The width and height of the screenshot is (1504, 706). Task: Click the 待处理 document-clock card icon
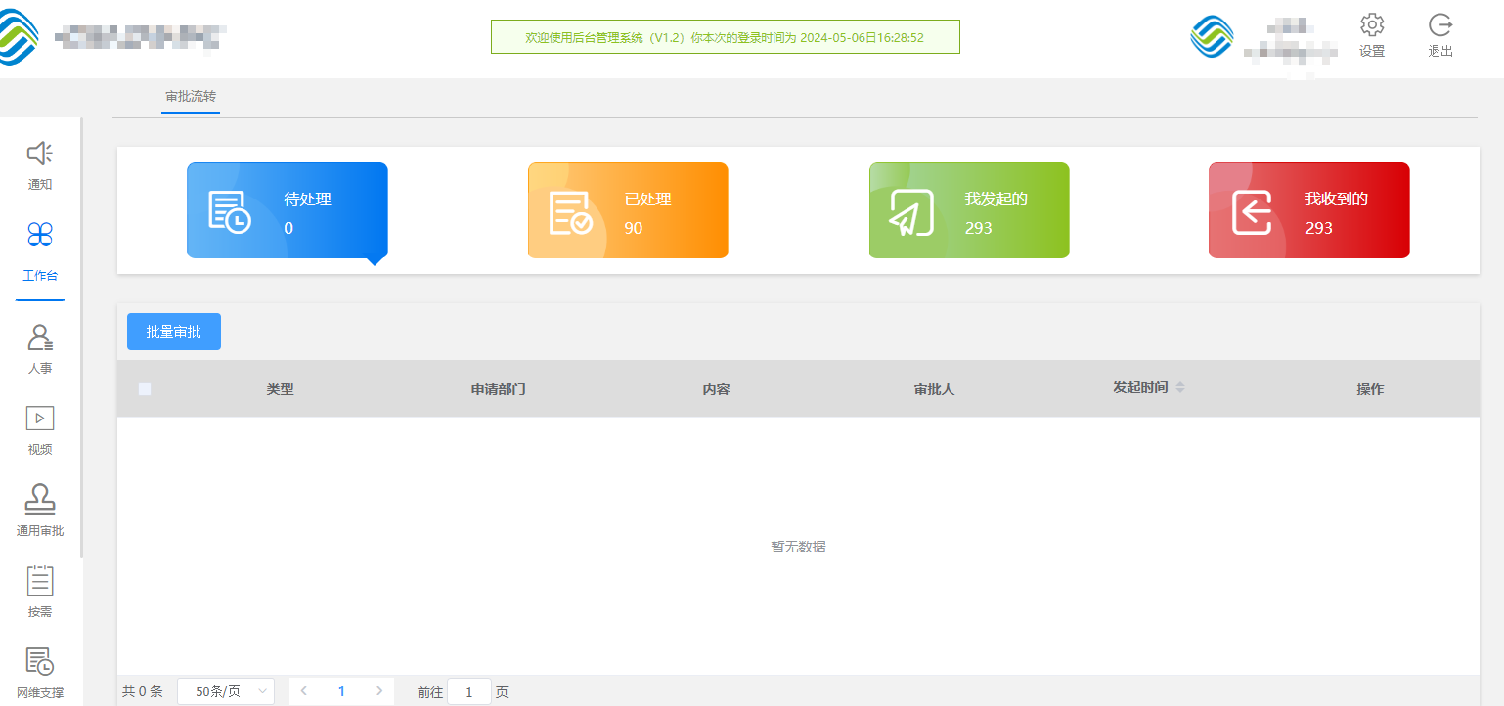[x=230, y=212]
